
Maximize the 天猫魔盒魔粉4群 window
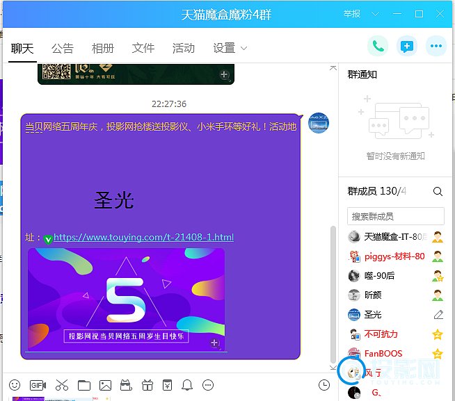pyautogui.click(x=419, y=14)
